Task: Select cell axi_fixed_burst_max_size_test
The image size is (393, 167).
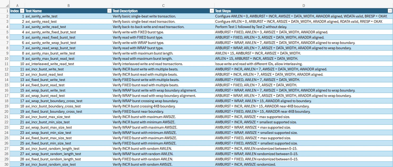Action: (68, 138)
